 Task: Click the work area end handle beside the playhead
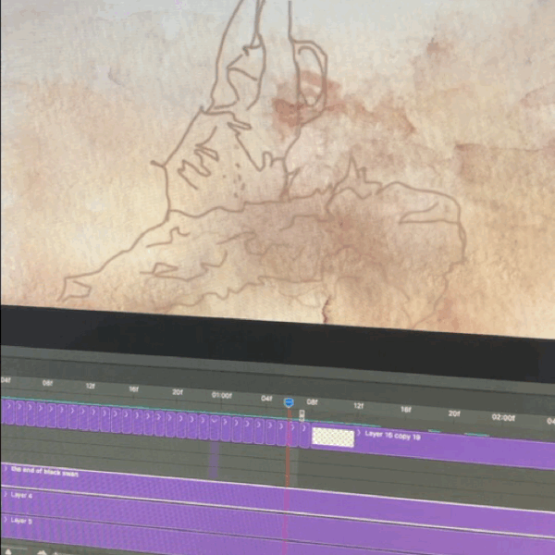pos(302,415)
